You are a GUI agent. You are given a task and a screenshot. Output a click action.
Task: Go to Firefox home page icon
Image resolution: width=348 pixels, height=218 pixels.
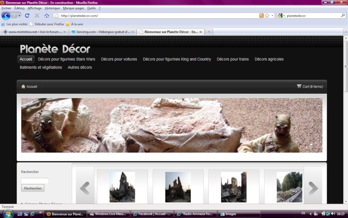click(47, 16)
